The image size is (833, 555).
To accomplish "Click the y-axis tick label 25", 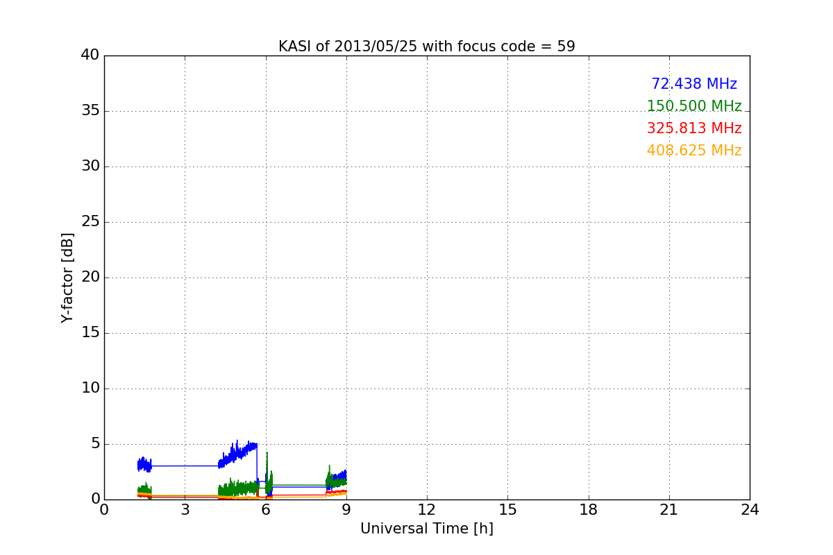I will point(90,222).
